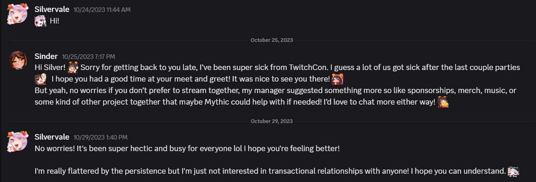Image resolution: width=536 pixels, height=182 pixels.
Task: Click the message mentioning transactional relationships
Action: click(270, 171)
